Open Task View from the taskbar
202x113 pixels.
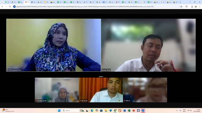87,110
